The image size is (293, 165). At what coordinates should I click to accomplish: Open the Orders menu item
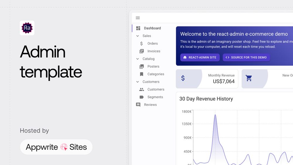pyautogui.click(x=152, y=44)
